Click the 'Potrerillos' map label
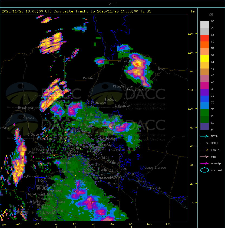The image size is (225, 228). 45,149
